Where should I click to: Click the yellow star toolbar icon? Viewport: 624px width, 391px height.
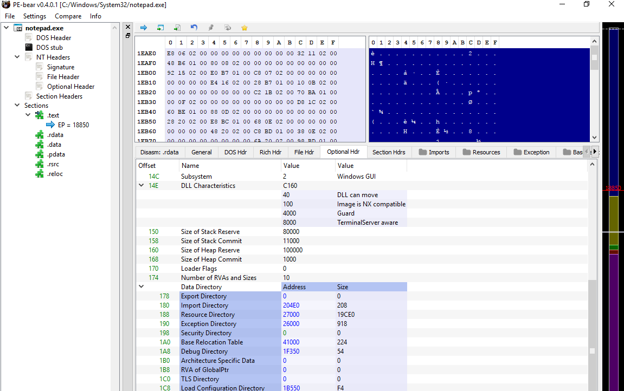click(244, 28)
